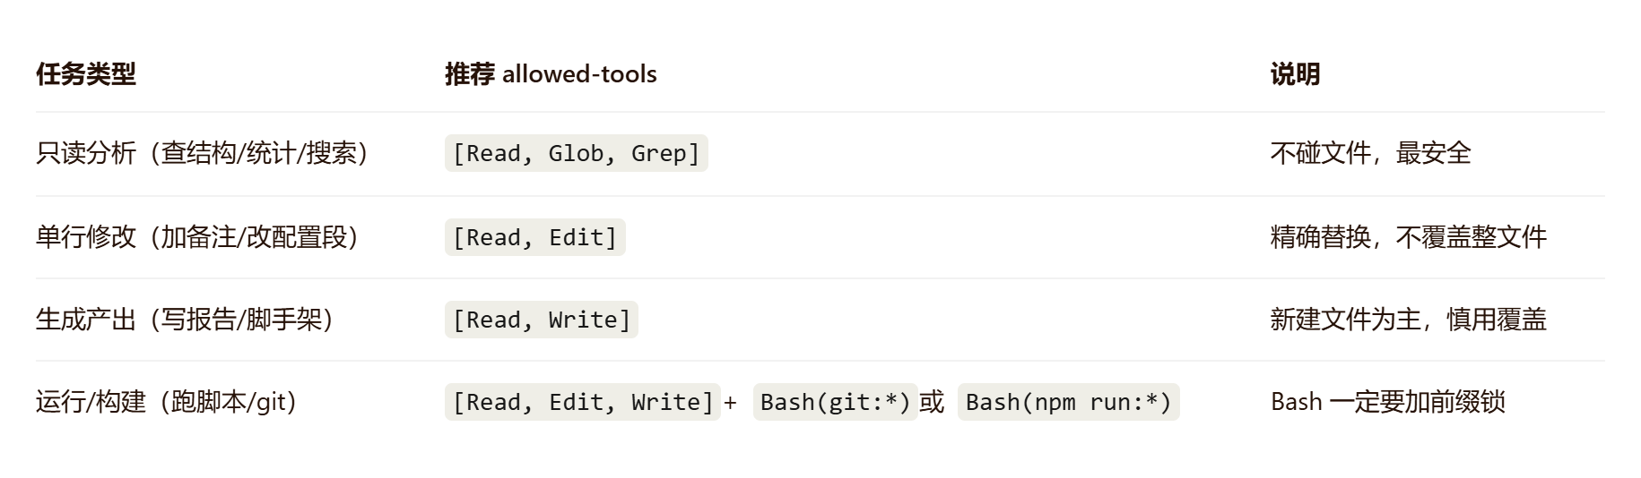Click the 任务类型 column header
Image resolution: width=1641 pixels, height=478 pixels.
(x=86, y=74)
